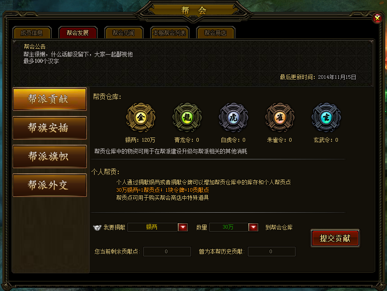
Task: Click the 银两 donation type combo box
Action: 157,227
